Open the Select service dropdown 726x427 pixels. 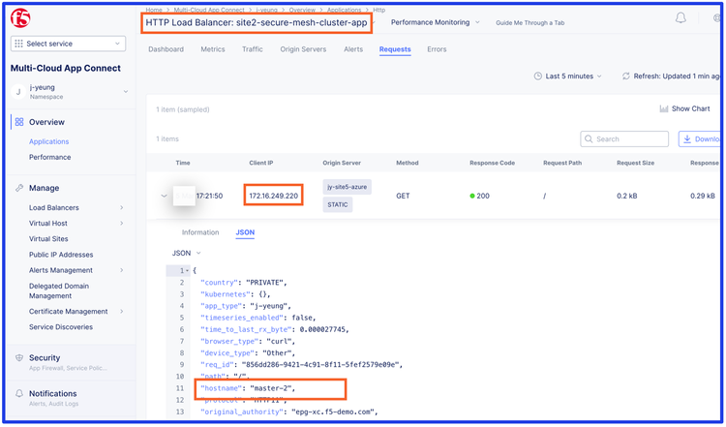(x=68, y=44)
